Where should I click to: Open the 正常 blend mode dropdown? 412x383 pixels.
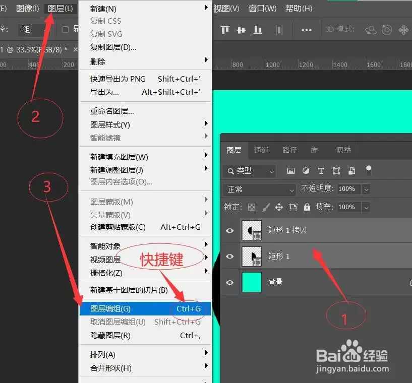(x=259, y=189)
